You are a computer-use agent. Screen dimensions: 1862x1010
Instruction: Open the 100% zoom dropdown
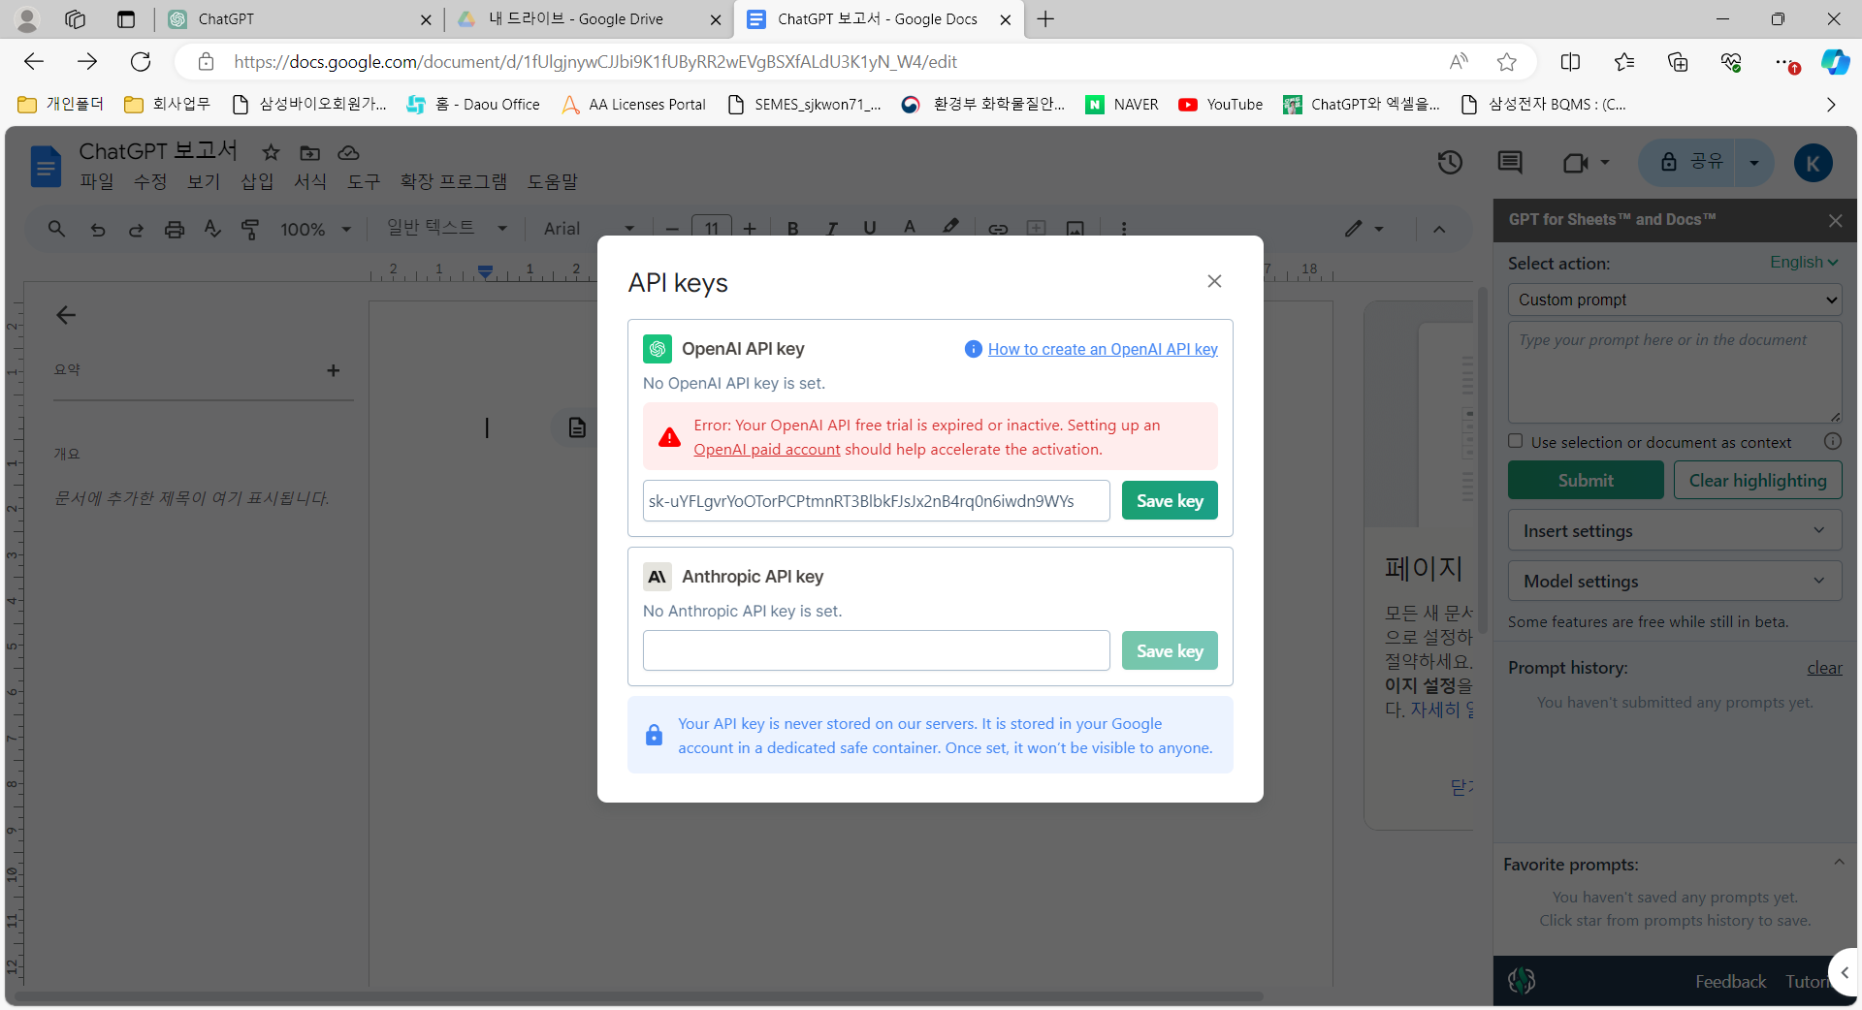click(x=315, y=230)
